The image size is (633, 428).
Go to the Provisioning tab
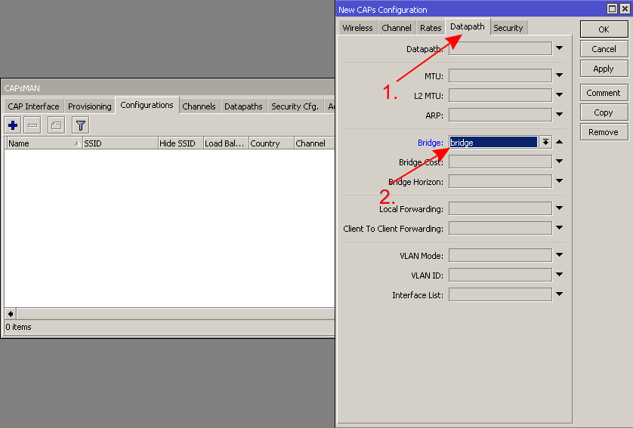pyautogui.click(x=89, y=106)
